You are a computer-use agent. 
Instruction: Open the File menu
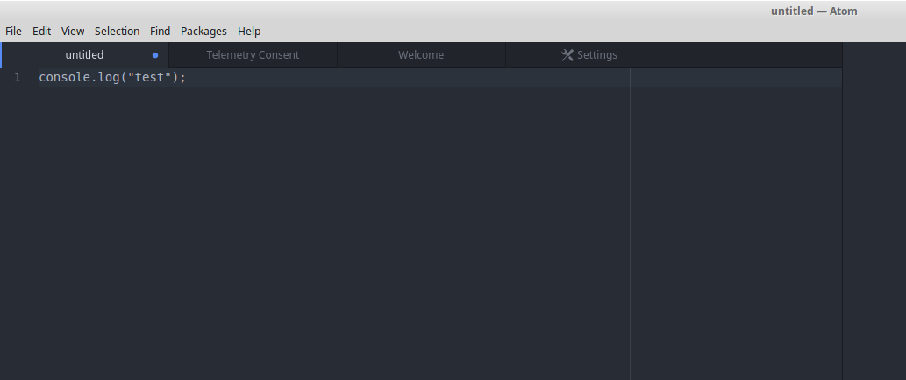coord(13,31)
